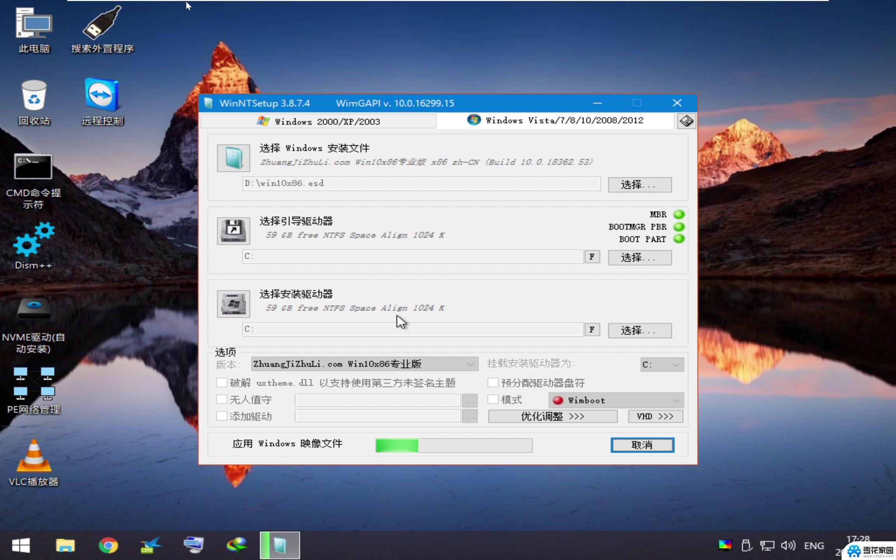Click 选择... for boot drive
Screen dimensions: 896x560
[x=640, y=257]
